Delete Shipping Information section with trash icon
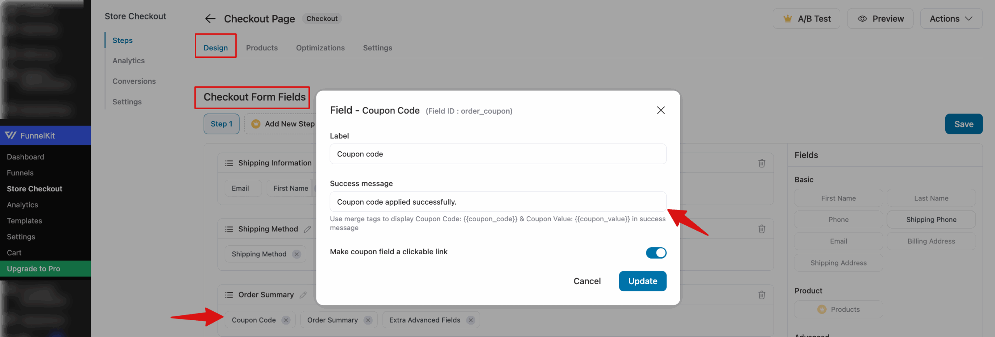 (x=761, y=163)
